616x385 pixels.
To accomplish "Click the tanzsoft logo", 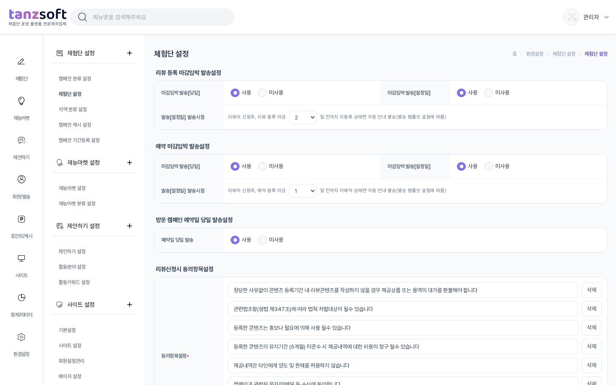I will (x=38, y=17).
